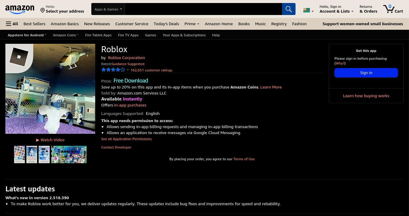
Task: Open 162,651 customer ratings
Action: pos(152,70)
